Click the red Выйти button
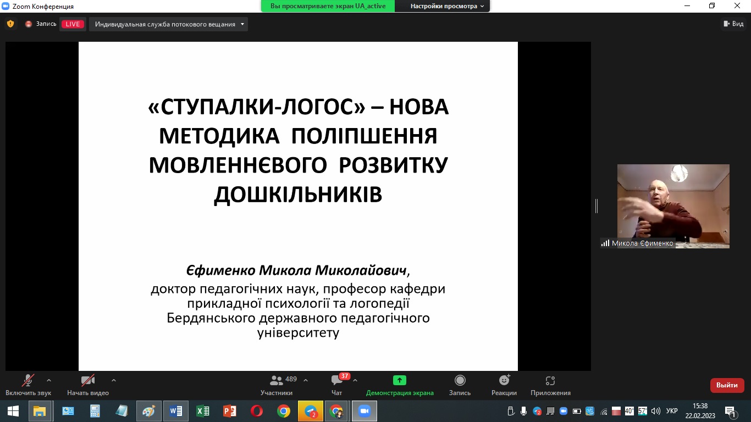751x422 pixels. 727,385
